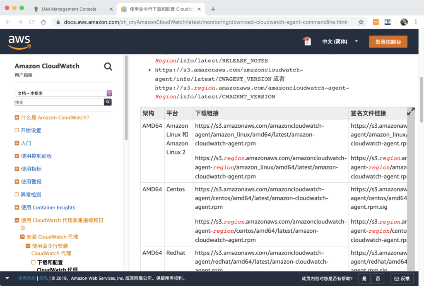Expand the 使用 Container Insights section
Image resolution: width=424 pixels, height=286 pixels.
point(17,207)
